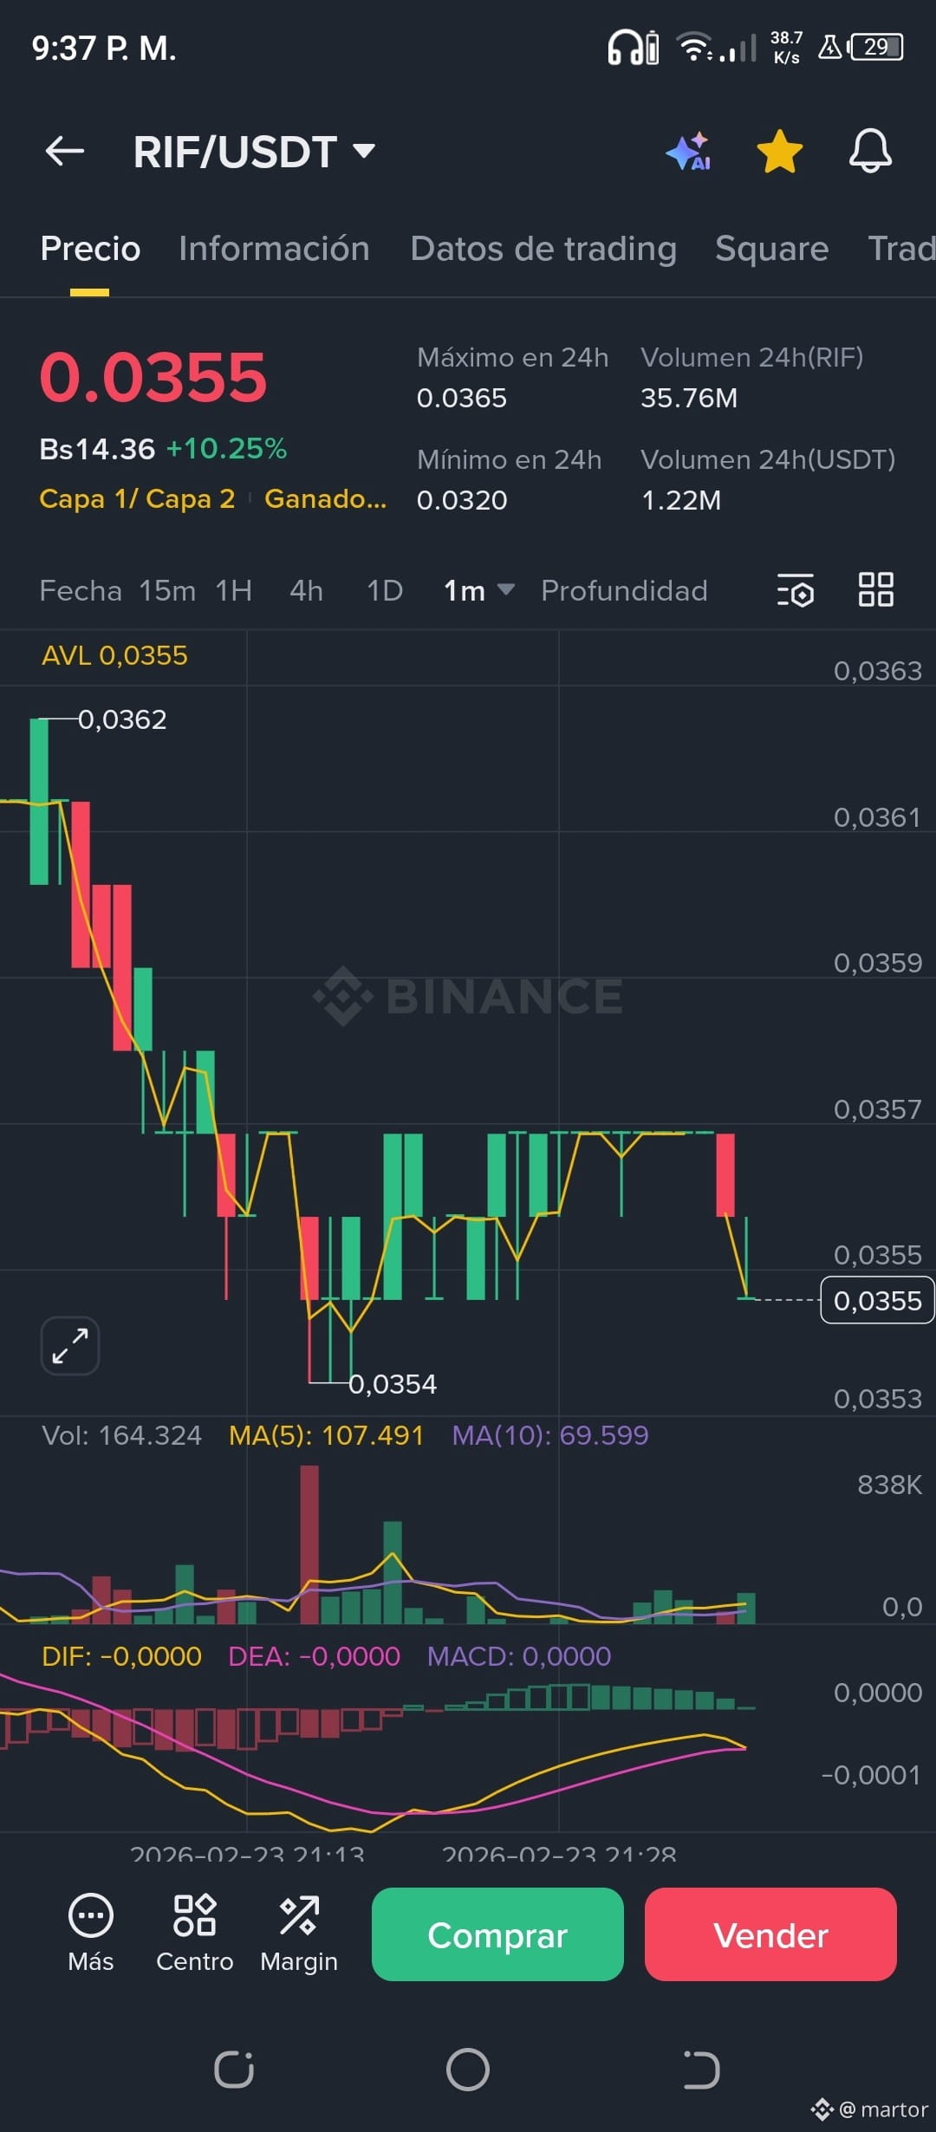Tap the red Vender button
This screenshot has height=2132, width=936.
coord(770,1934)
